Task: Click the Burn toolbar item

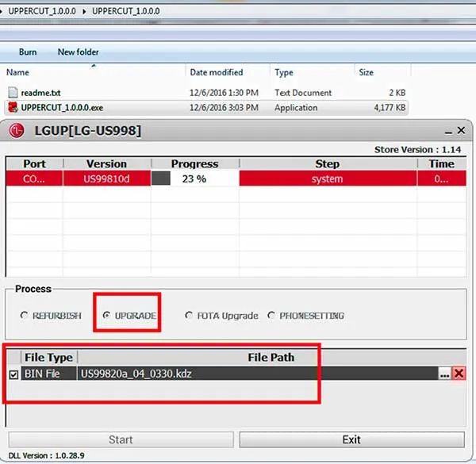Action: point(28,52)
